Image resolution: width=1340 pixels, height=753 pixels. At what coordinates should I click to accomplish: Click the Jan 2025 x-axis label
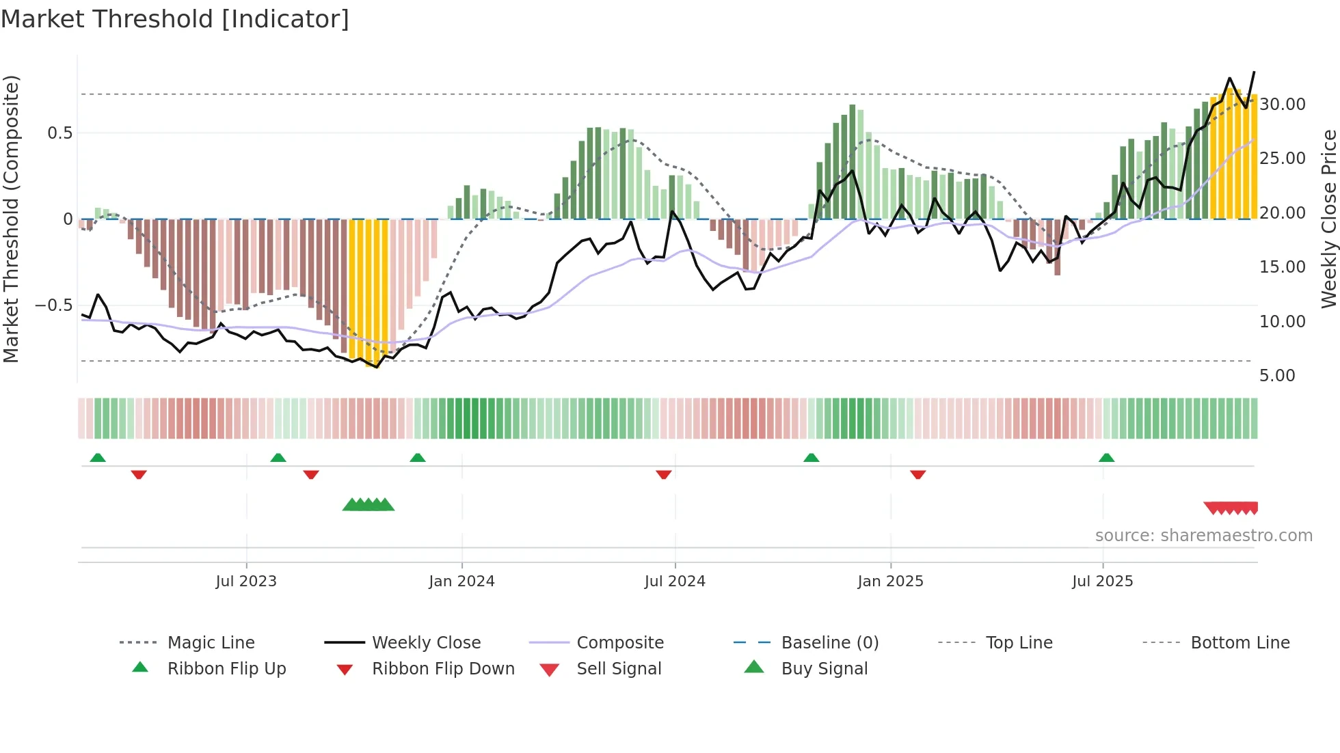(890, 581)
